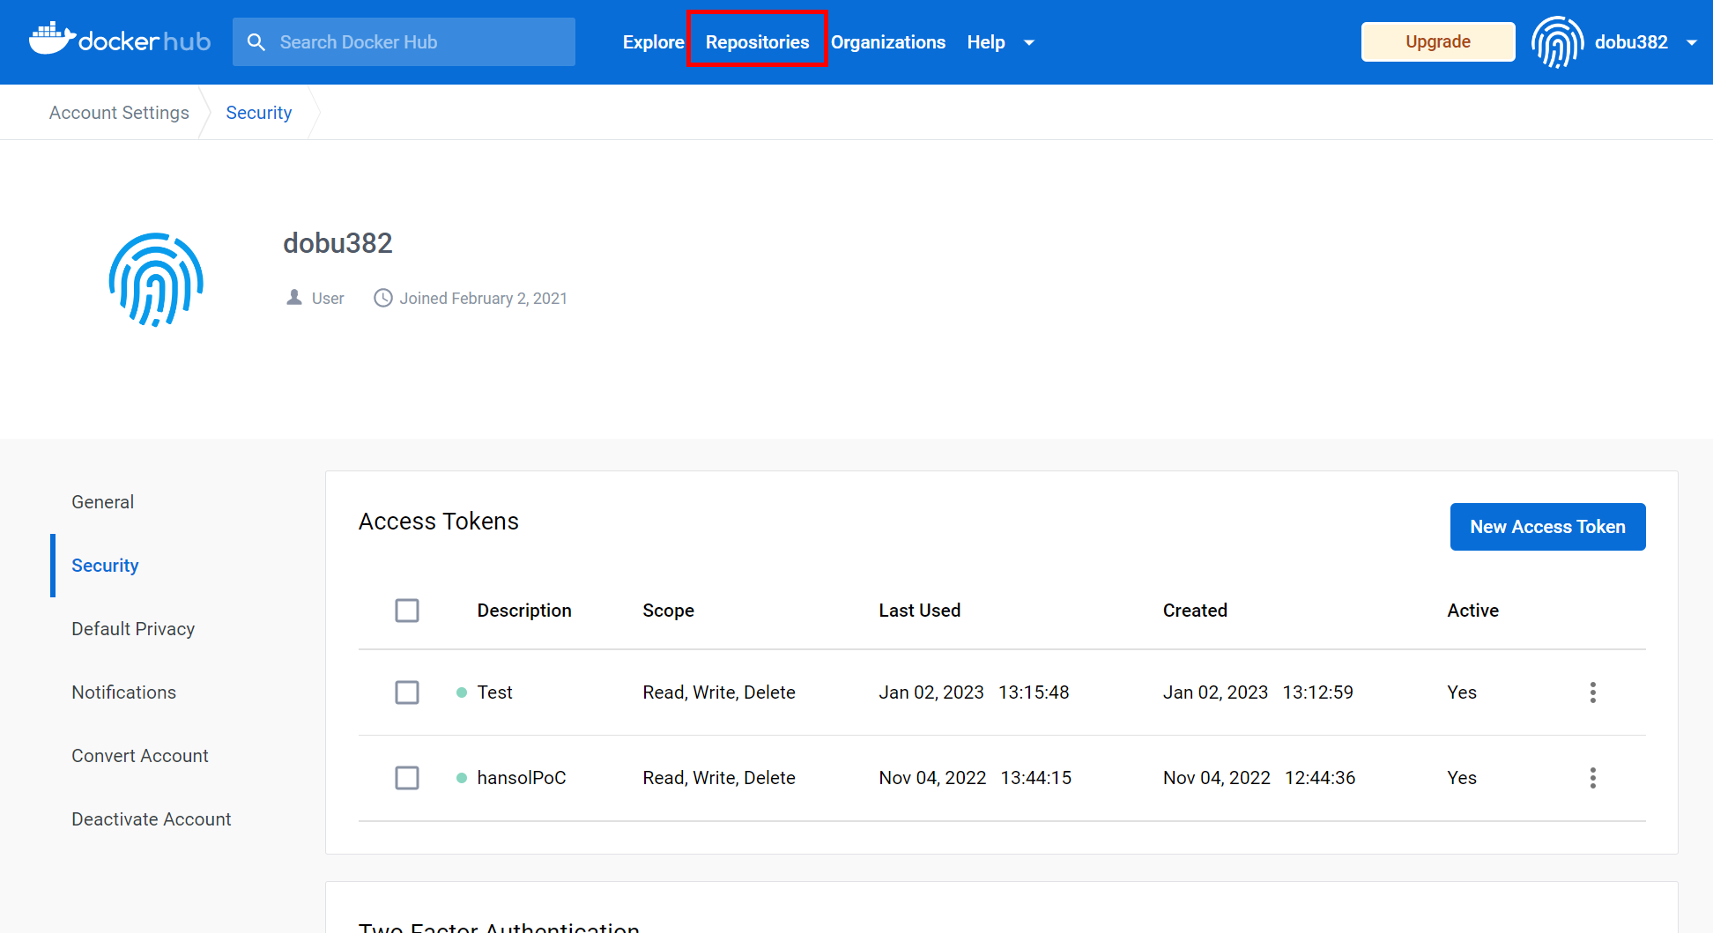Click the Active column header
The height and width of the screenshot is (933, 1713).
(1472, 611)
